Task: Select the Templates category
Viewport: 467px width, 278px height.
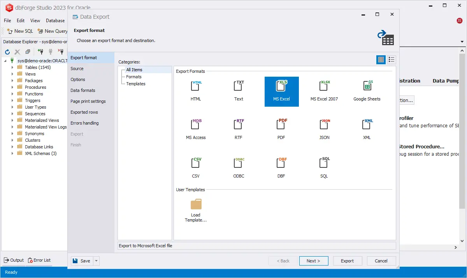Action: point(136,84)
